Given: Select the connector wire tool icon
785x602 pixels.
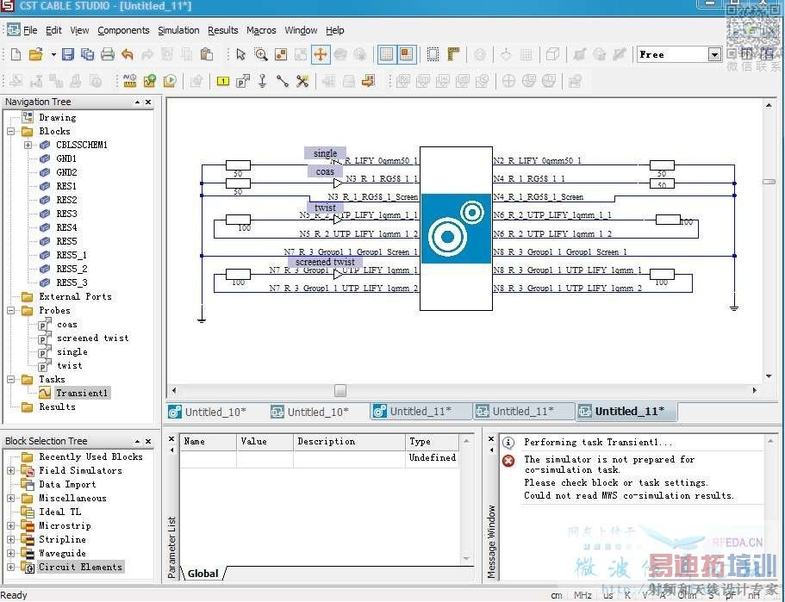Looking at the screenshot, I should coord(283,81).
